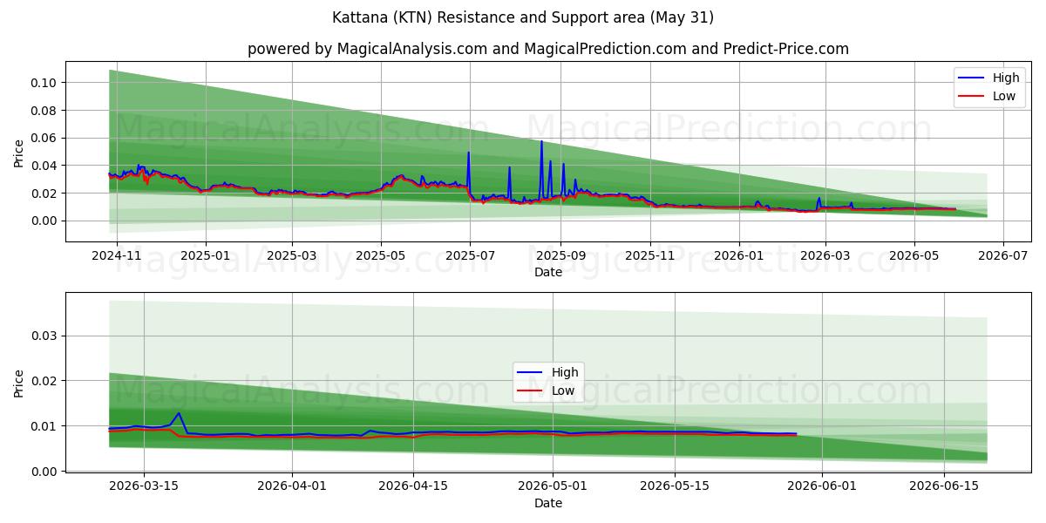Click the '2025-01' x-axis label
The image size is (1046, 523).
point(206,255)
